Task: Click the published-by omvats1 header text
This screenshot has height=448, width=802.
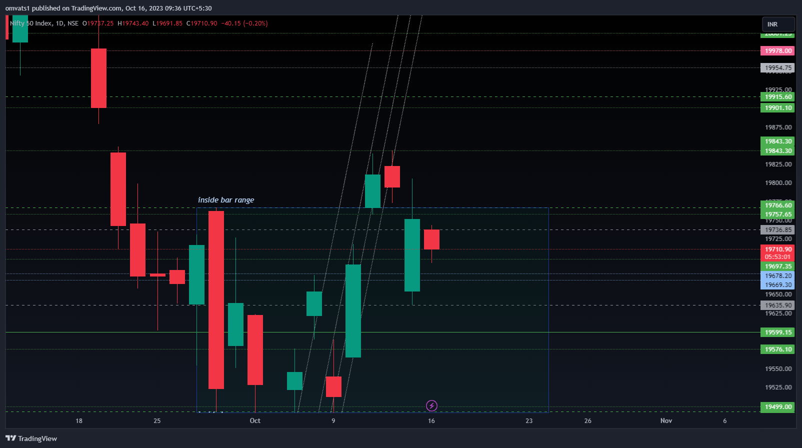Action: click(x=108, y=8)
